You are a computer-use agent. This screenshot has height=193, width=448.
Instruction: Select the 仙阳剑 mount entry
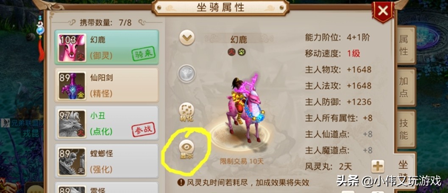(x=106, y=85)
